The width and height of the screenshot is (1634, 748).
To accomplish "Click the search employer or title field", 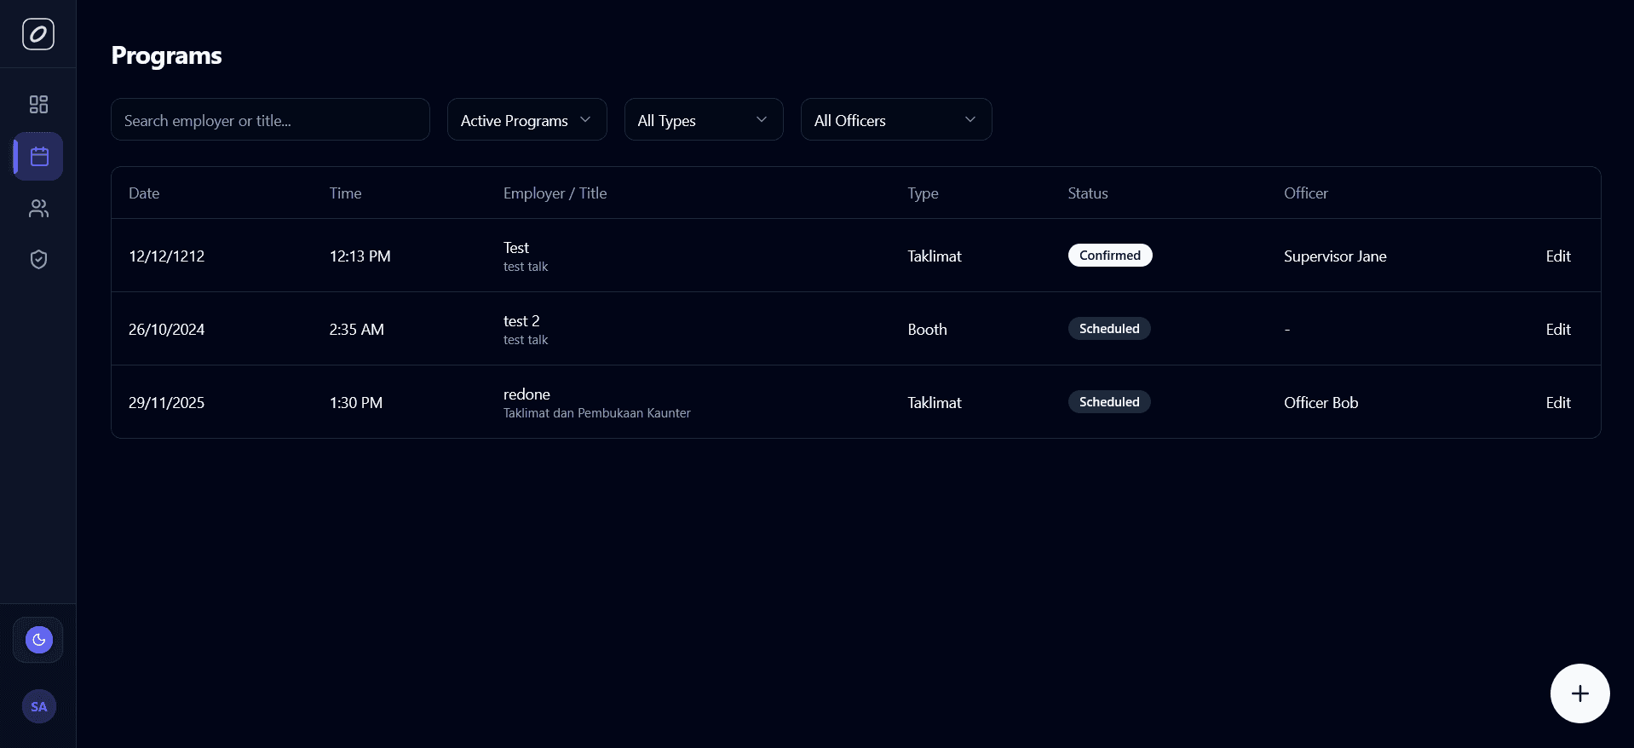I will [x=270, y=120].
